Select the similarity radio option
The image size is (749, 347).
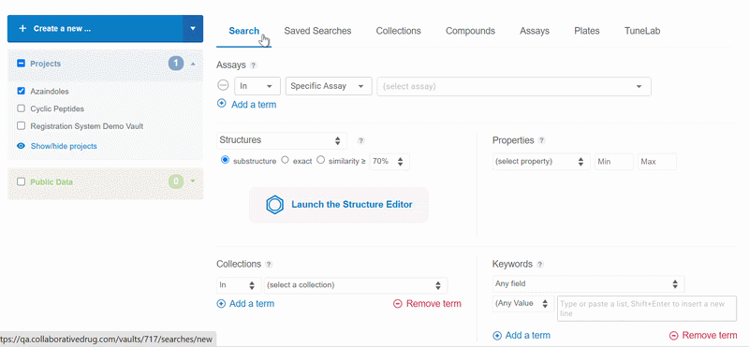click(x=320, y=160)
